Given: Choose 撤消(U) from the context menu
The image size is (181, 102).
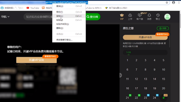Looking at the screenshot, I should (x=69, y=6).
